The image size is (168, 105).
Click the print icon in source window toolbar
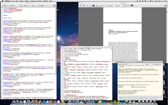tap(21, 6)
